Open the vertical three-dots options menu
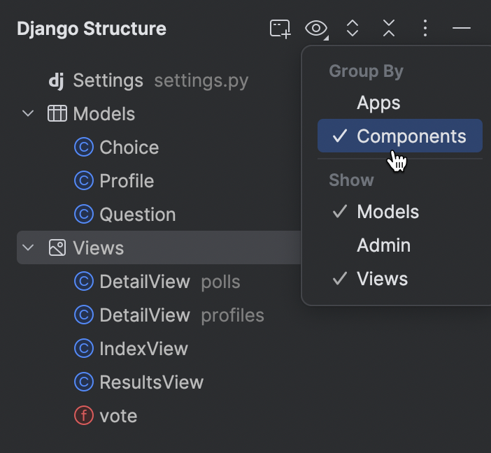The height and width of the screenshot is (453, 491). [425, 29]
